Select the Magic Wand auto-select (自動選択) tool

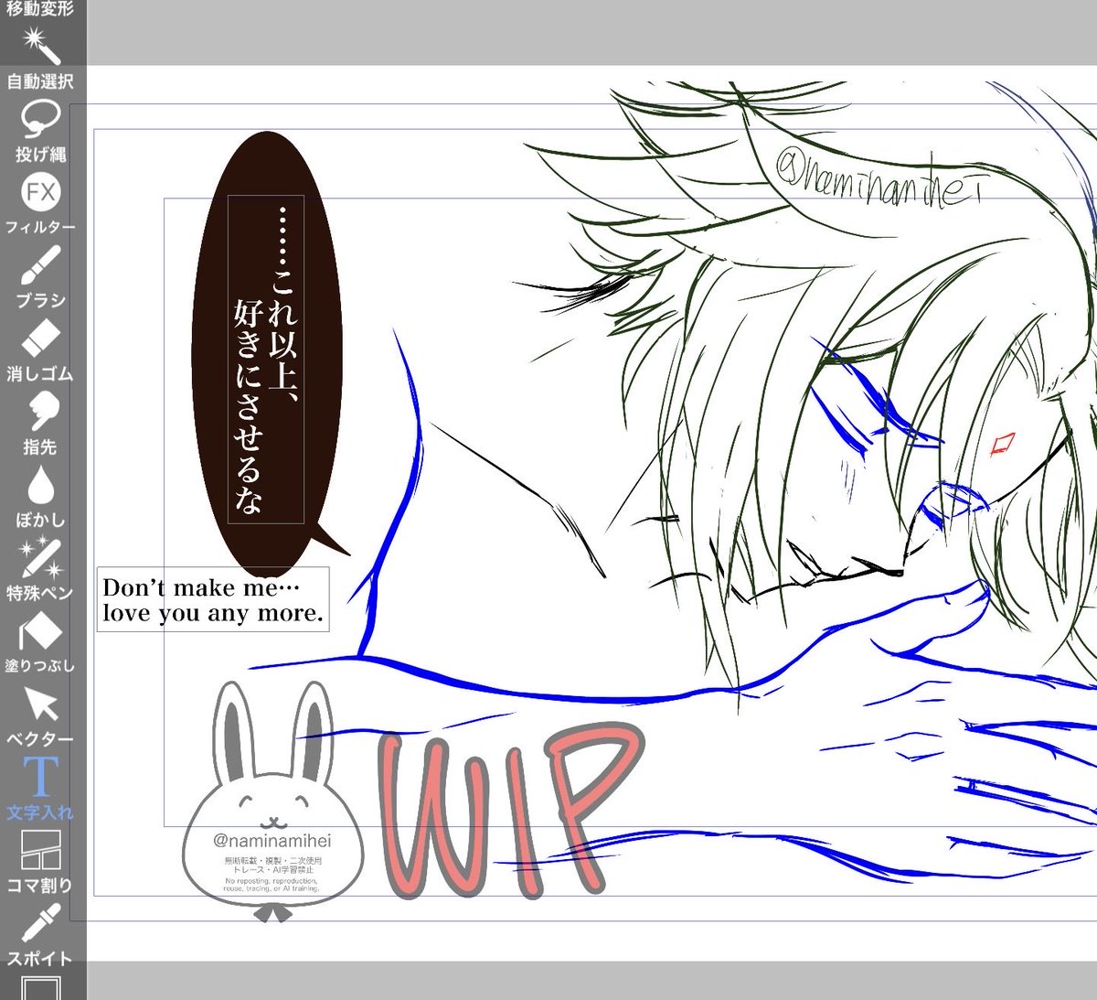pos(40,57)
